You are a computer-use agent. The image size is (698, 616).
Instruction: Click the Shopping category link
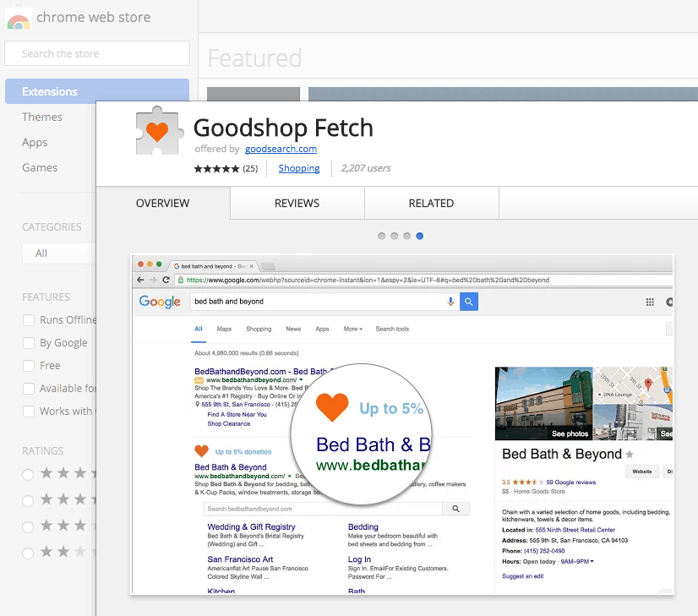299,168
